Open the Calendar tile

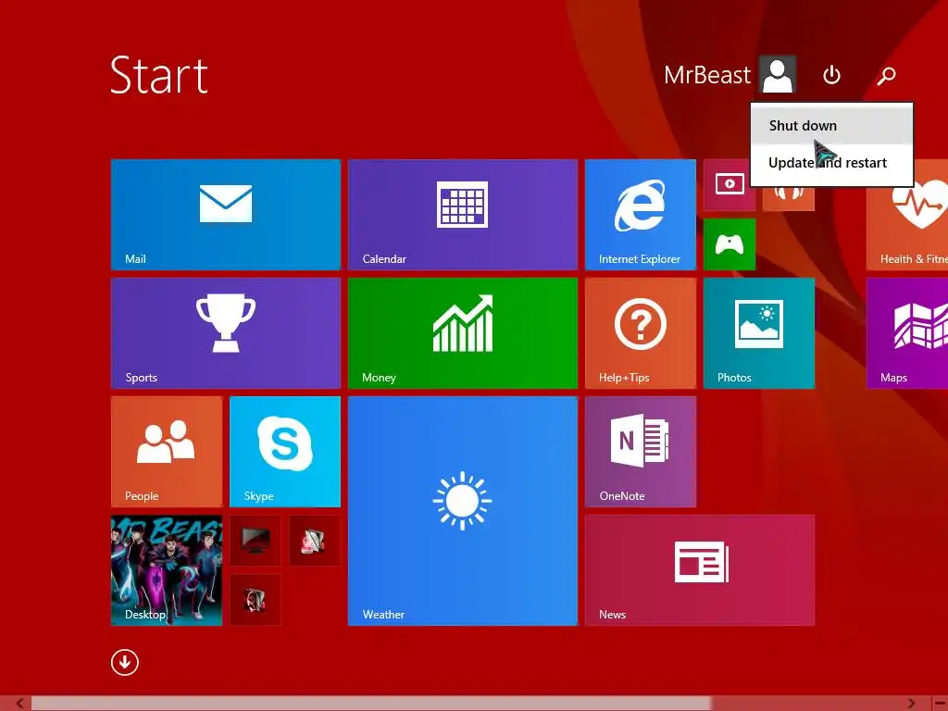[463, 215]
